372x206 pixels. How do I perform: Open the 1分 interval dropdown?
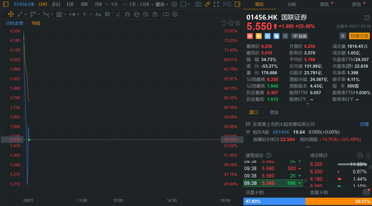pyautogui.click(x=124, y=4)
